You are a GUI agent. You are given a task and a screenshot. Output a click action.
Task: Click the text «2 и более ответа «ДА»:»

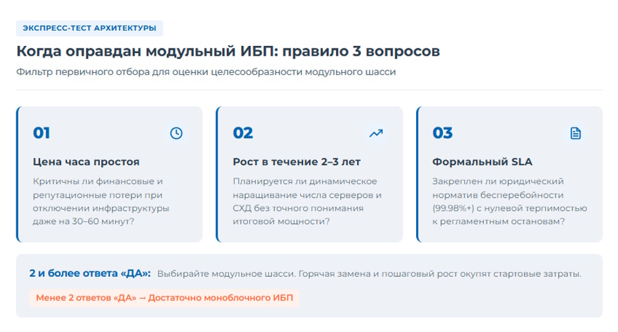90,274
